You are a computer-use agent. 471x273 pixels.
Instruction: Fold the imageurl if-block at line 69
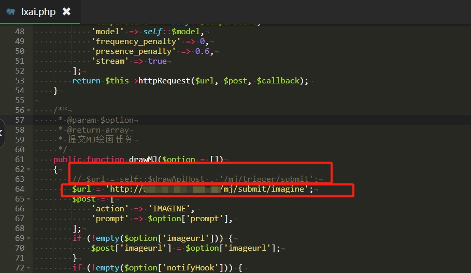28,238
